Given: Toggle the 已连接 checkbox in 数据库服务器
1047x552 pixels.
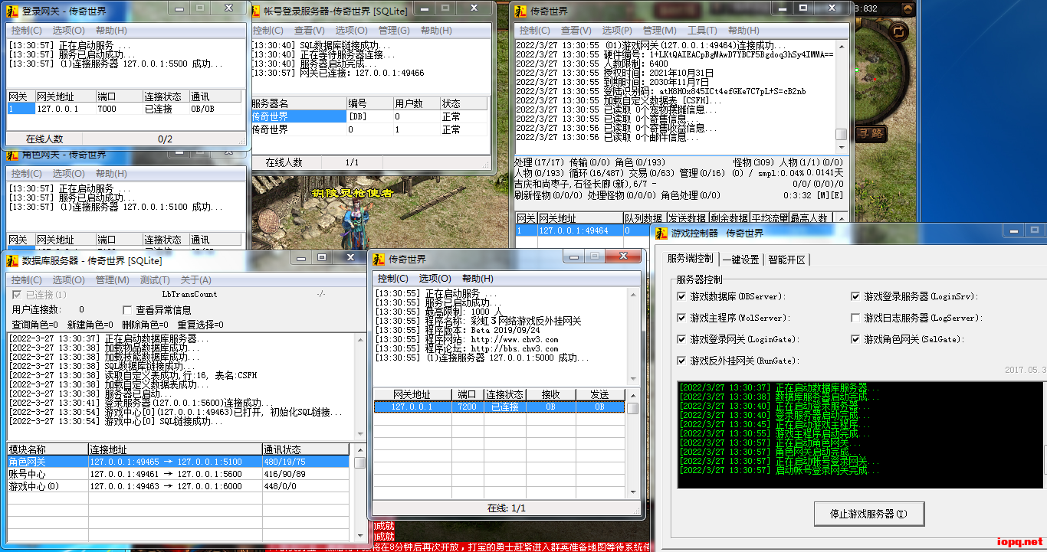Looking at the screenshot, I should click(x=17, y=295).
